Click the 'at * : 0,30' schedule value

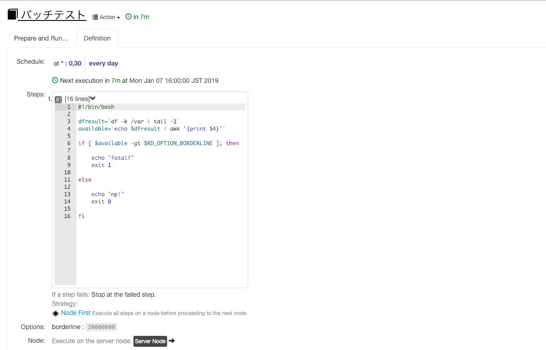[x=67, y=63]
